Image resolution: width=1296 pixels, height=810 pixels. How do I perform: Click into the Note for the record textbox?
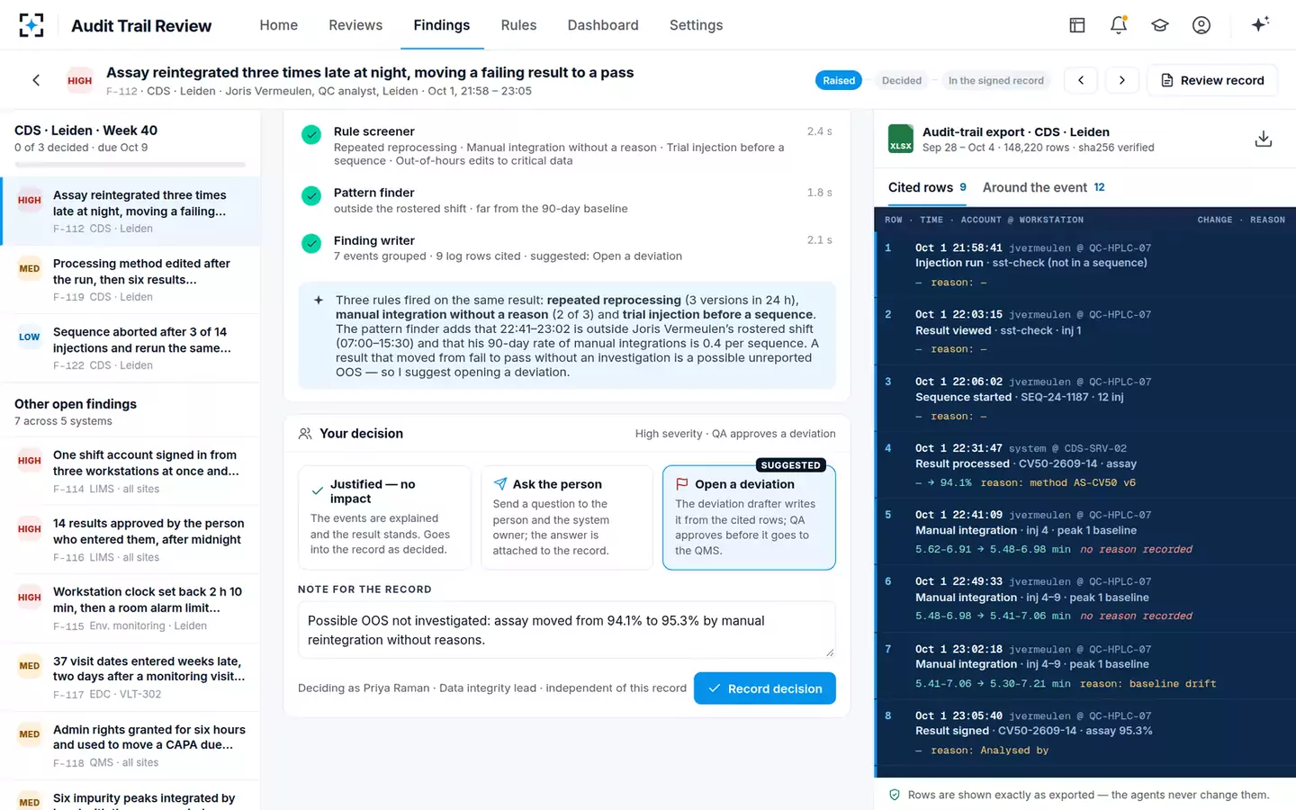tap(566, 630)
